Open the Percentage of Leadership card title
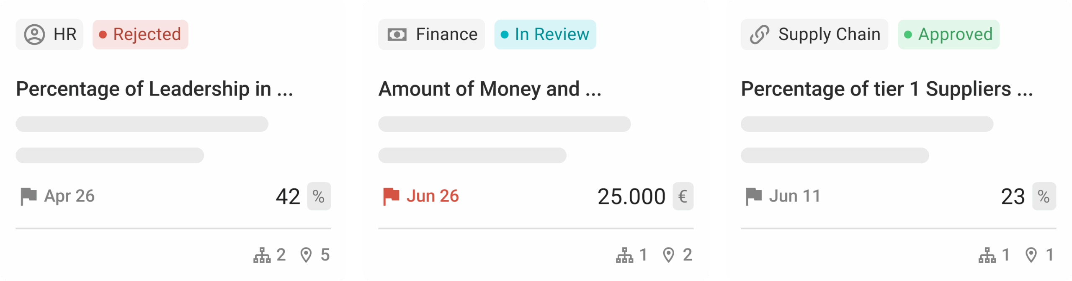The image size is (1072, 281). point(154,89)
